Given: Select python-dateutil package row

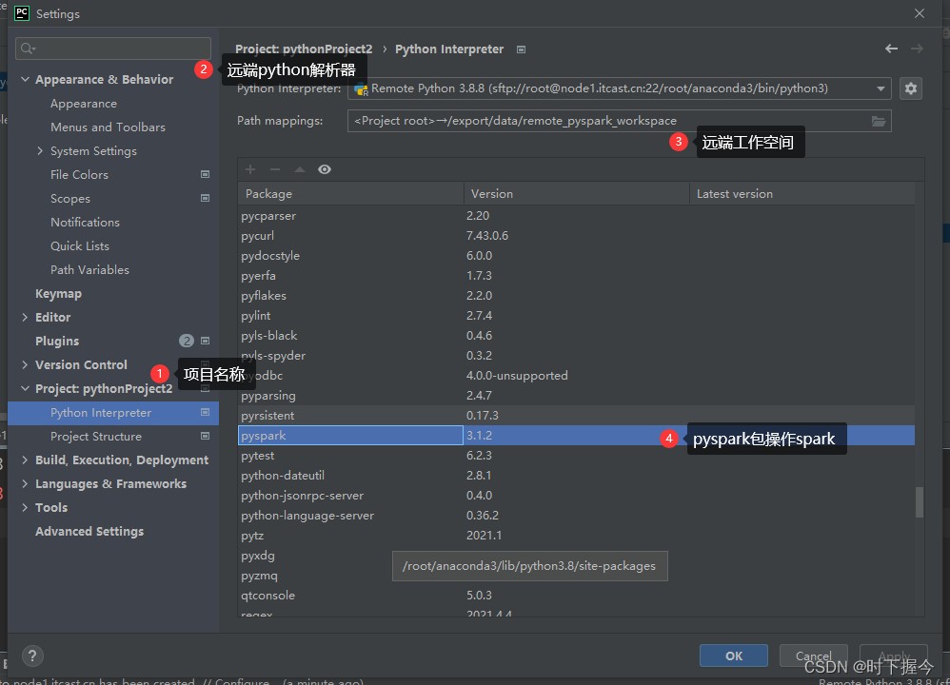Looking at the screenshot, I should [x=576, y=476].
